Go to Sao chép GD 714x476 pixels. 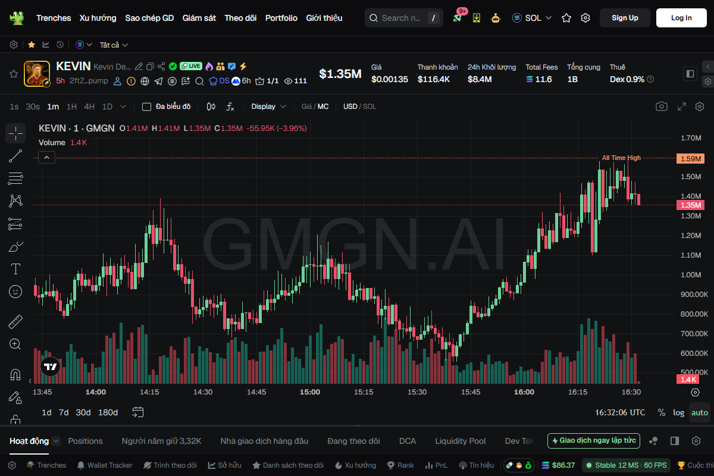[149, 18]
